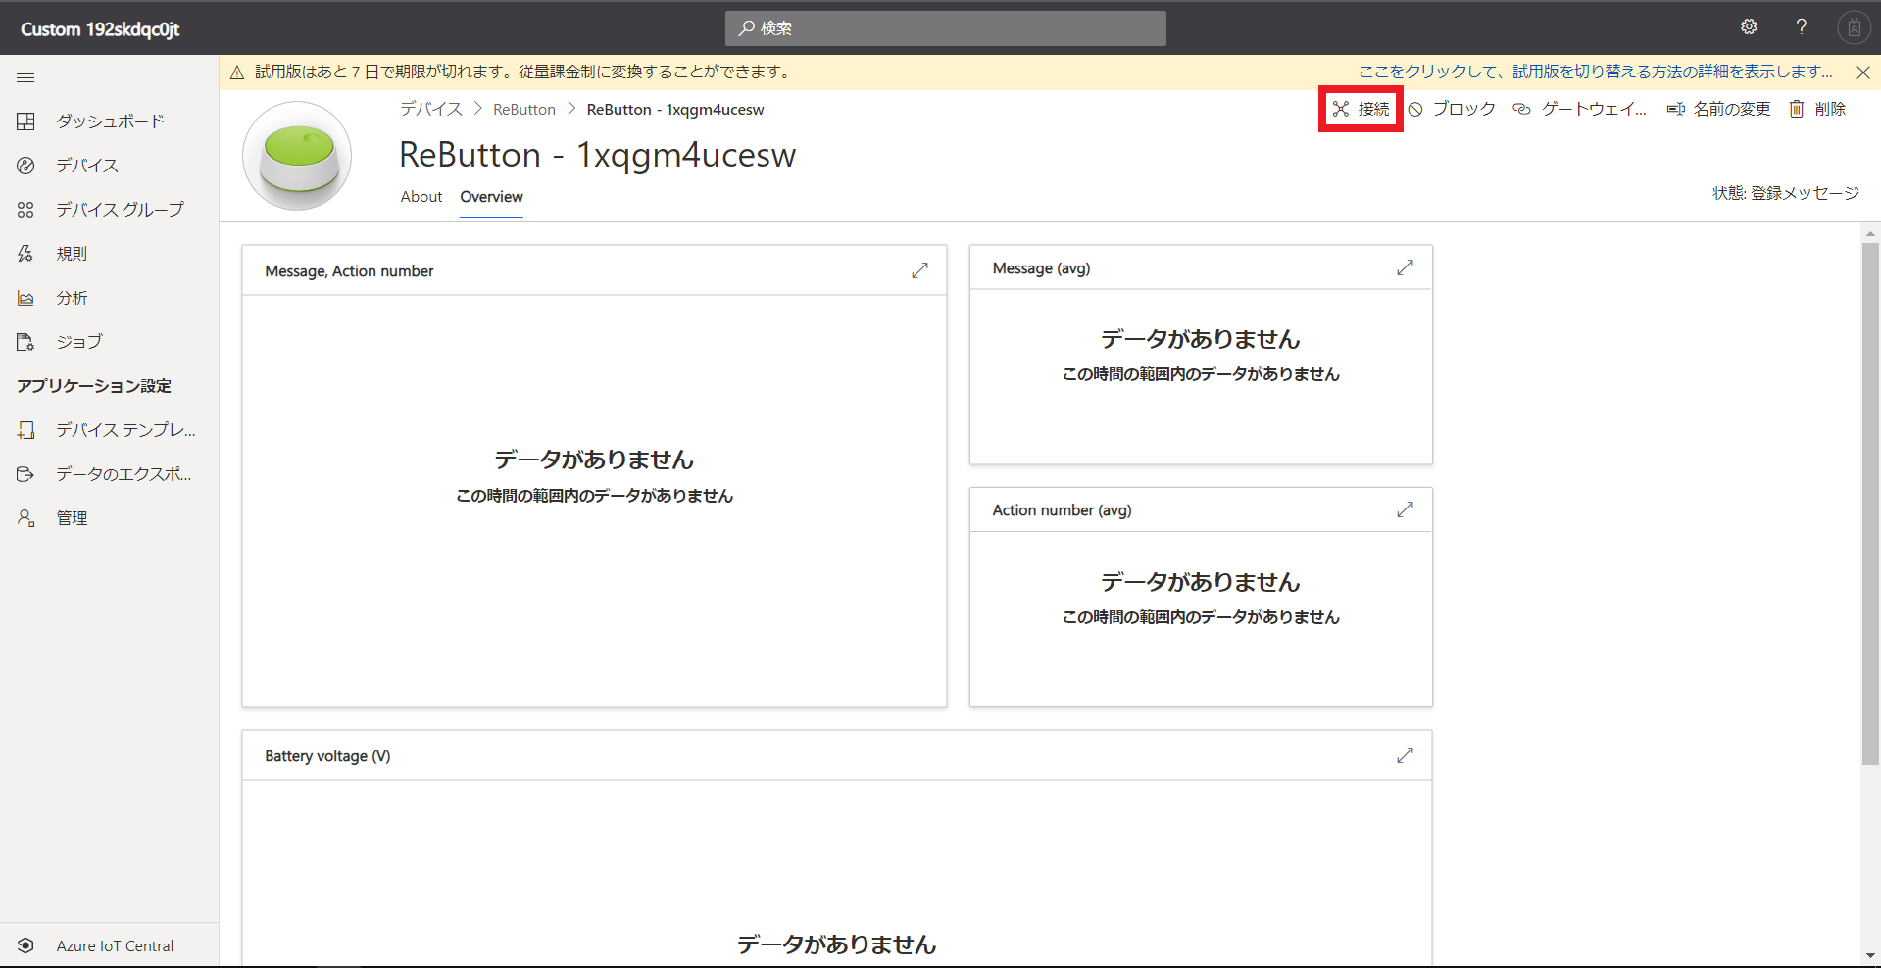Click the vertical scrollbar thumb
This screenshot has height=968, width=1881.
click(1871, 504)
